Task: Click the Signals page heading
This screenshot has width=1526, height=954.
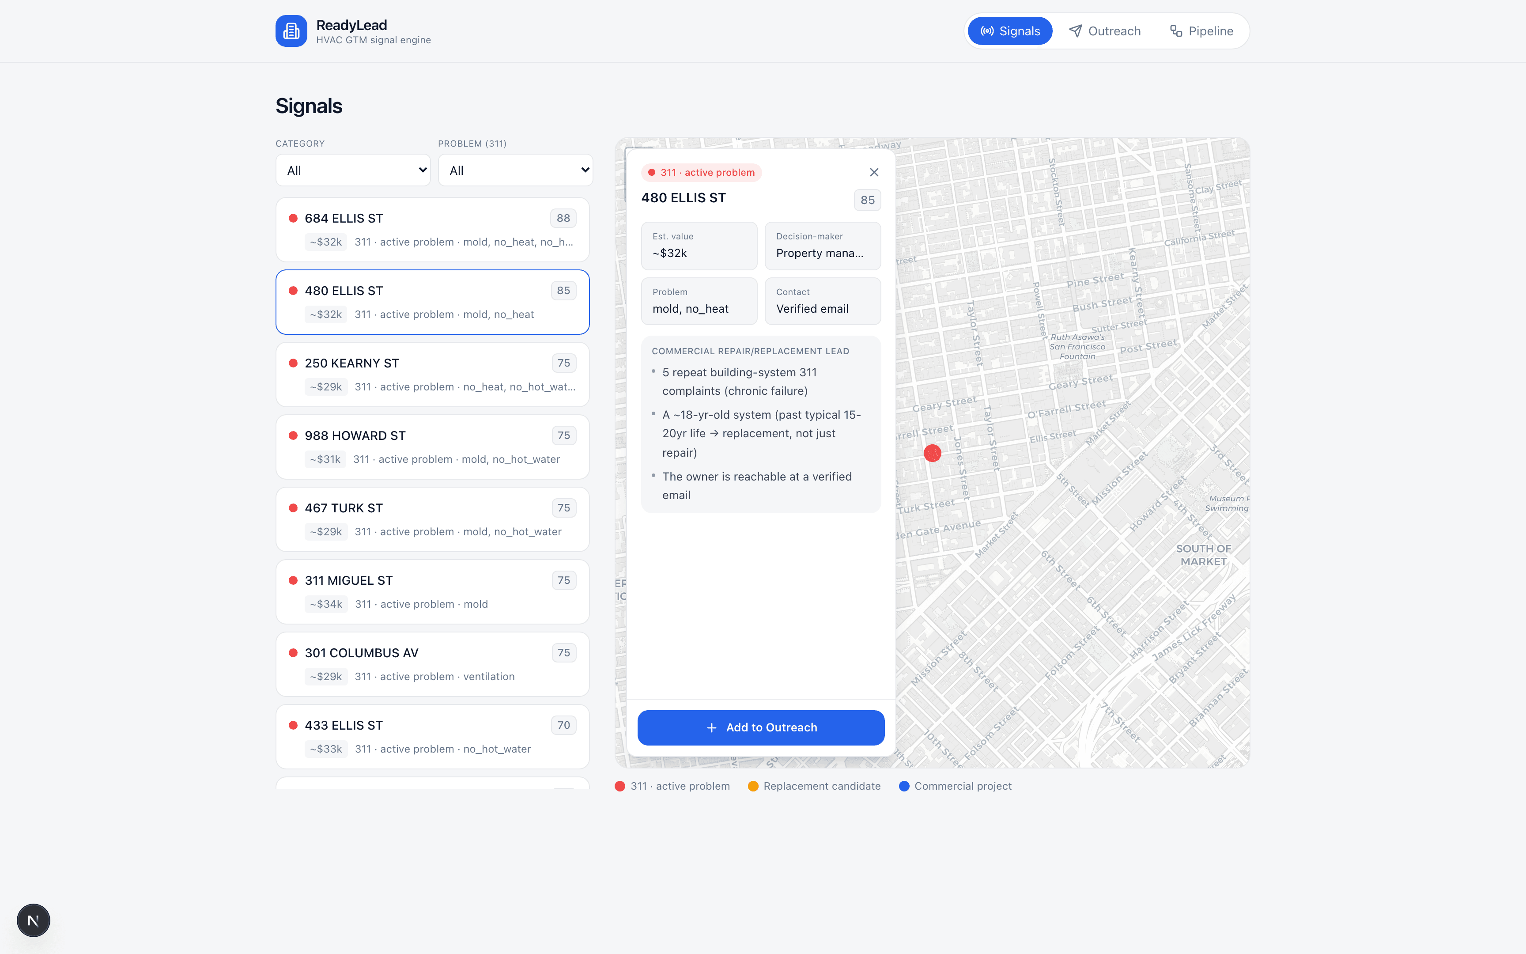Action: click(309, 106)
